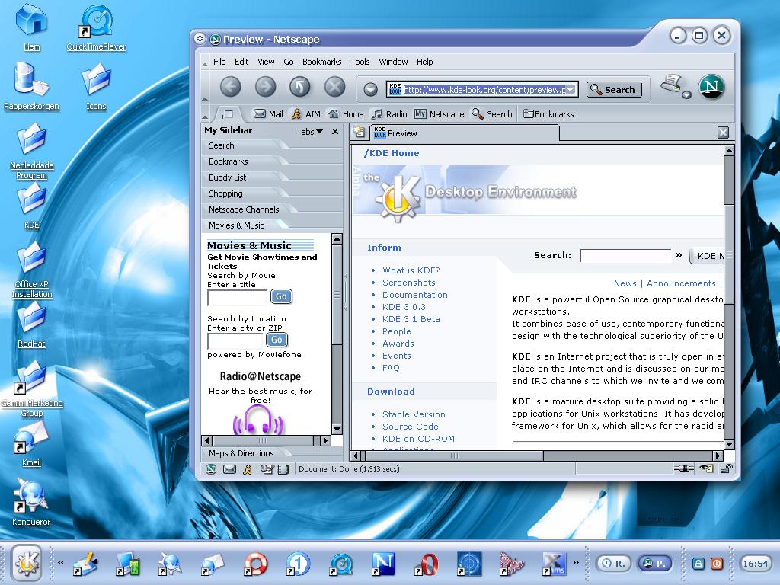The image size is (780, 585).
Task: Collapse the personal toolbar grippy
Action: 204,115
